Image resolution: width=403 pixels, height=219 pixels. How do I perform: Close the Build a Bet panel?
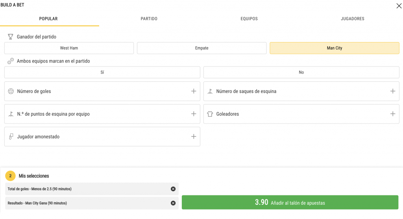click(399, 6)
